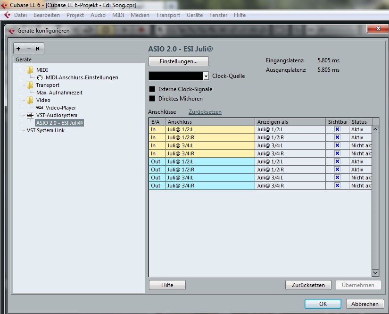Open the Geräte menu
The height and width of the screenshot is (314, 389).
click(195, 15)
